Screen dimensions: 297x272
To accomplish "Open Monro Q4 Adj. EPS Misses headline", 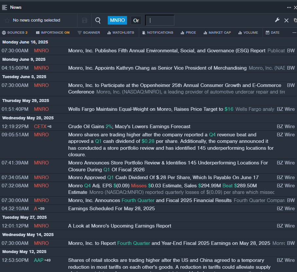I will [162, 189].
